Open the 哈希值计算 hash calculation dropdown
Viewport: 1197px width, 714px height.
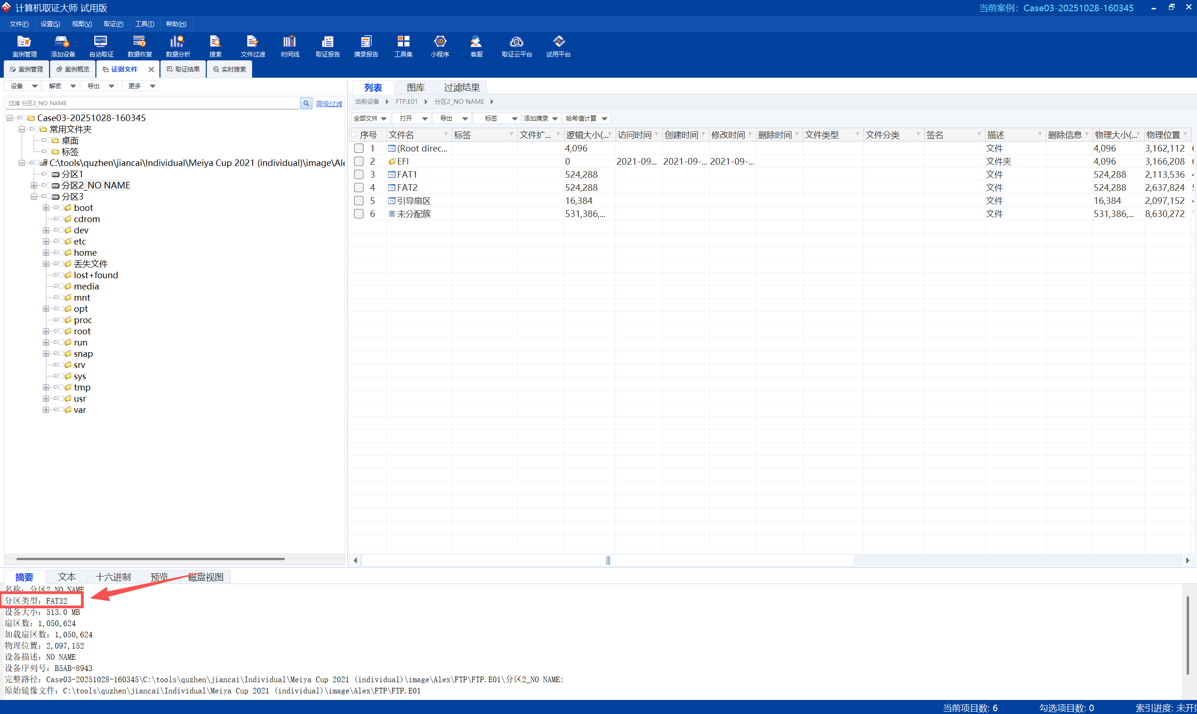click(x=586, y=118)
